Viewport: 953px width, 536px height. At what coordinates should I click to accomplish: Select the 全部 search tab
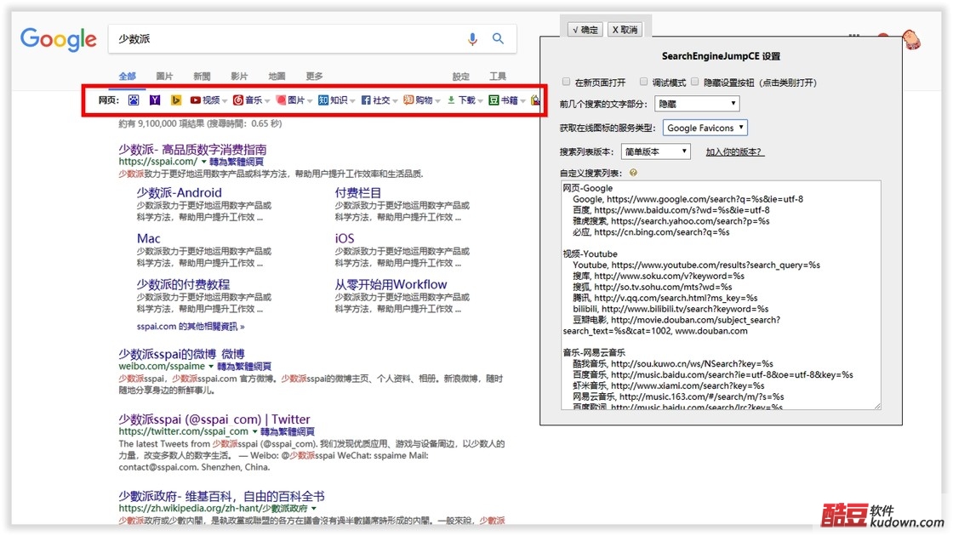(128, 76)
